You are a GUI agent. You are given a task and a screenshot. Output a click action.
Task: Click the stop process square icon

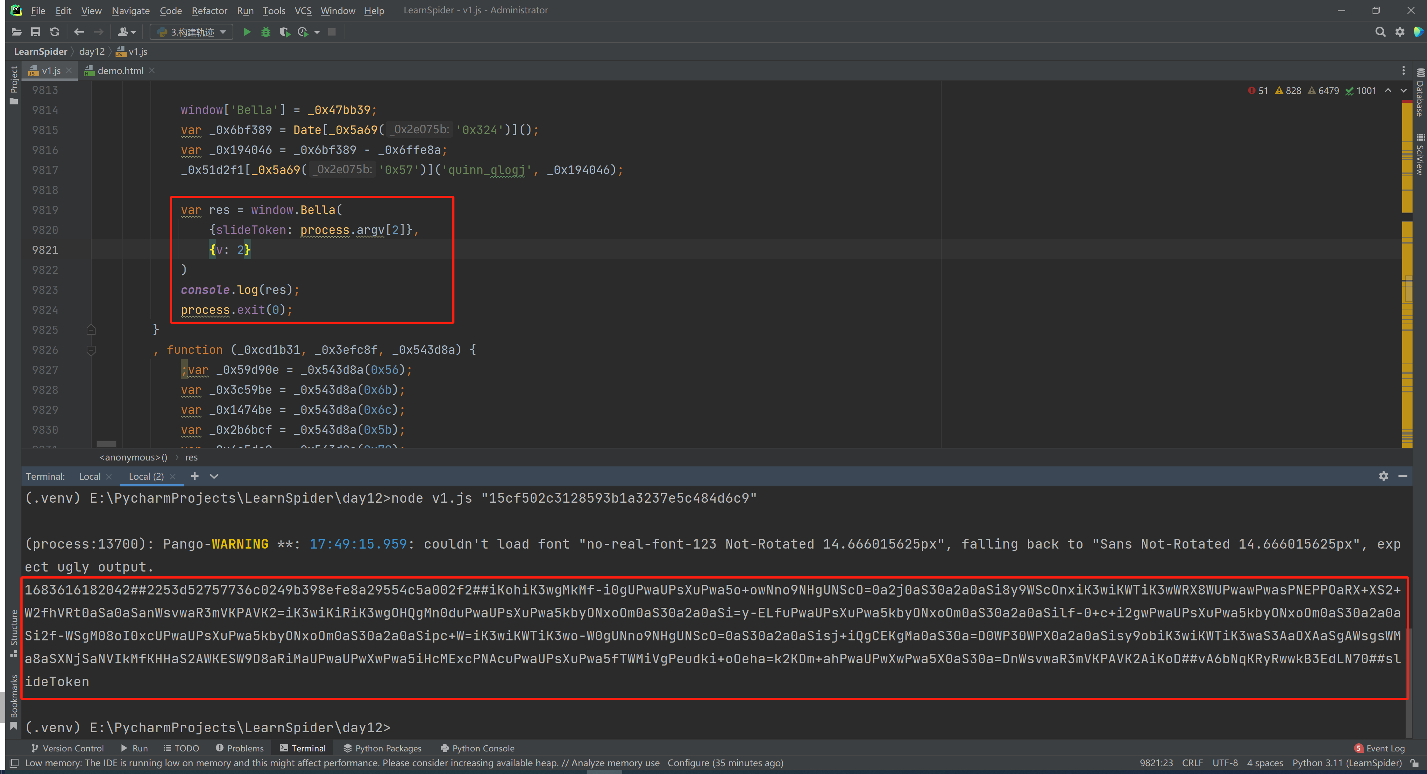[332, 32]
